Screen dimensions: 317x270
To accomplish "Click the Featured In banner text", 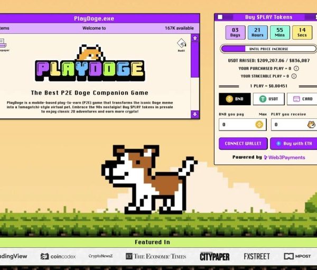I will 153,242.
